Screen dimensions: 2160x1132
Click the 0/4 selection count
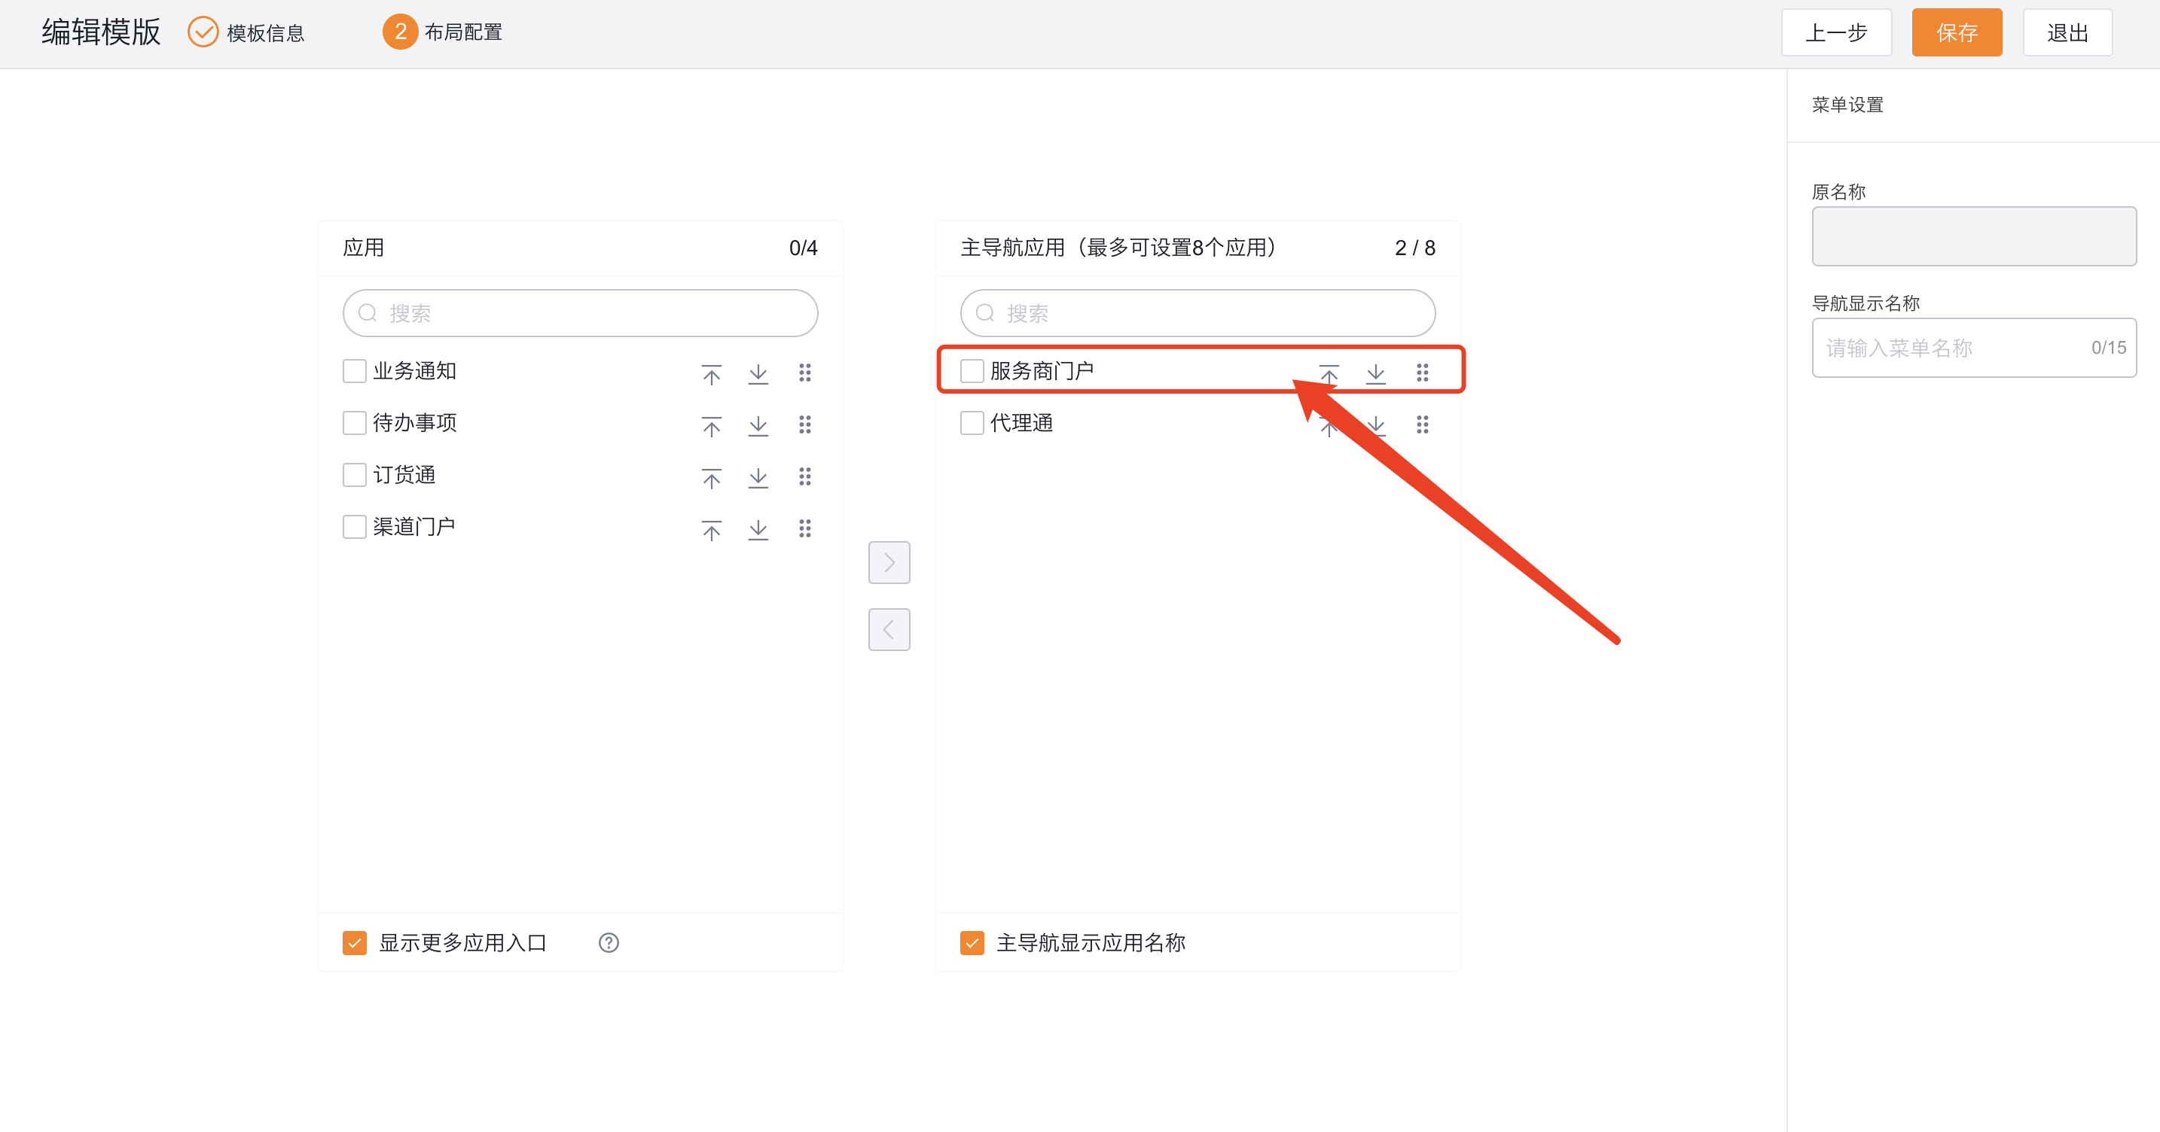tap(804, 248)
